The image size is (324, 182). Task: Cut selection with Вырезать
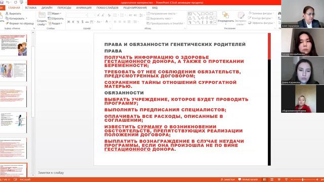point(13,14)
